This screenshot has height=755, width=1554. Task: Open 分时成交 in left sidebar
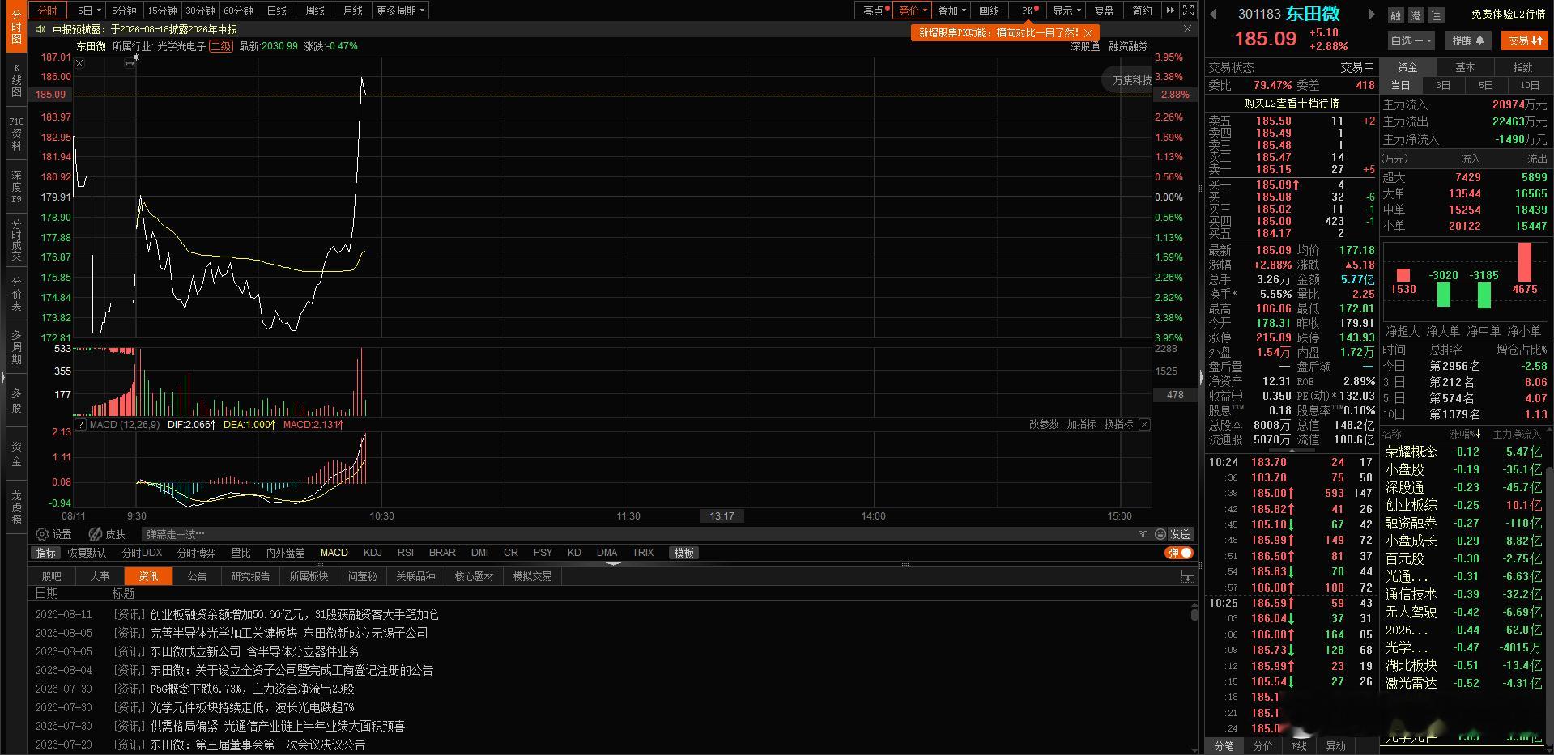pyautogui.click(x=16, y=240)
